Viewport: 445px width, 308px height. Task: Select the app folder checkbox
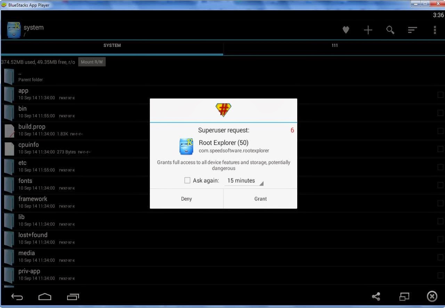coord(440,95)
